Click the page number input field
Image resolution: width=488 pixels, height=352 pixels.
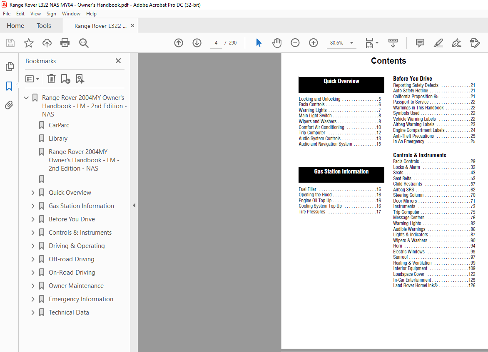216,43
